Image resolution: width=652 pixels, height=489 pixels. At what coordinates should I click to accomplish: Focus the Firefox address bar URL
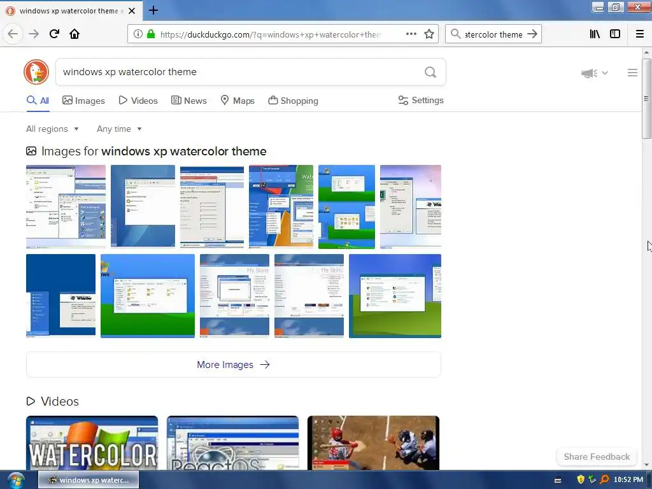[270, 34]
